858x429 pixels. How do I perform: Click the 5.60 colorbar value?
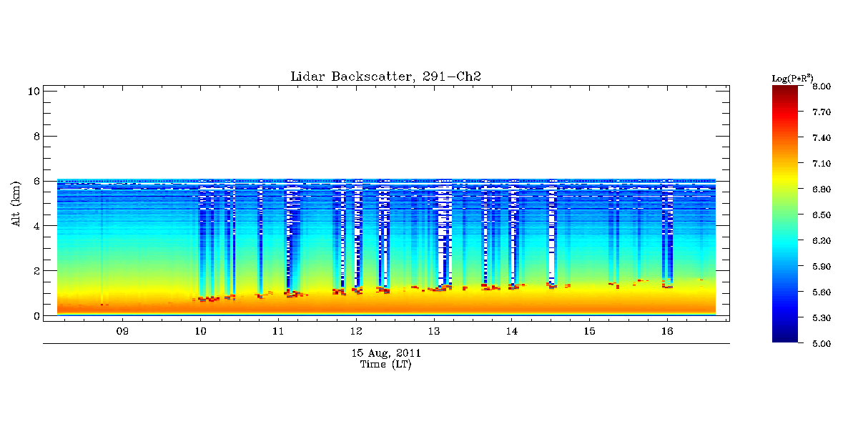click(821, 292)
